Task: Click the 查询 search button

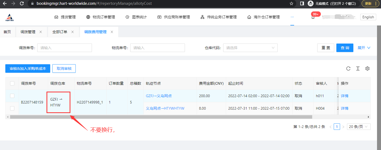Action: 345,48
